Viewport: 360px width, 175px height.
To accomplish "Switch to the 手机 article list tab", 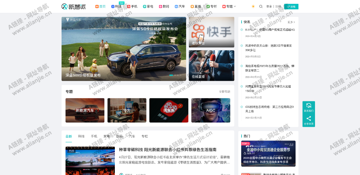I will 94,136.
